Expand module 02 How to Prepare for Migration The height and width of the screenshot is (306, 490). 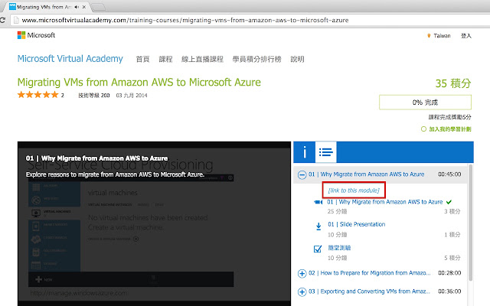coord(302,274)
